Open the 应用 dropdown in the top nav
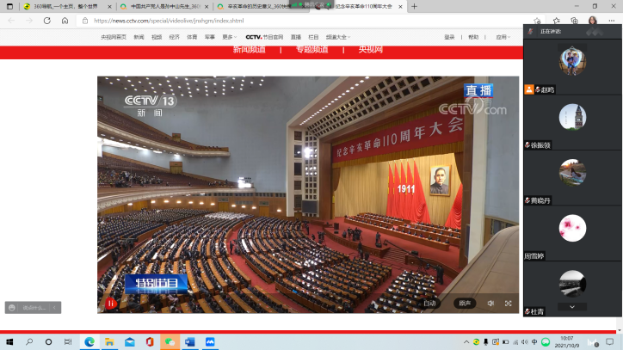623x350 pixels. 503,37
